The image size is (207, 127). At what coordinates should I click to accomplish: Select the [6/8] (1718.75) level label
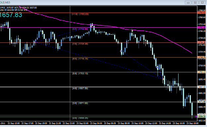click(80, 59)
